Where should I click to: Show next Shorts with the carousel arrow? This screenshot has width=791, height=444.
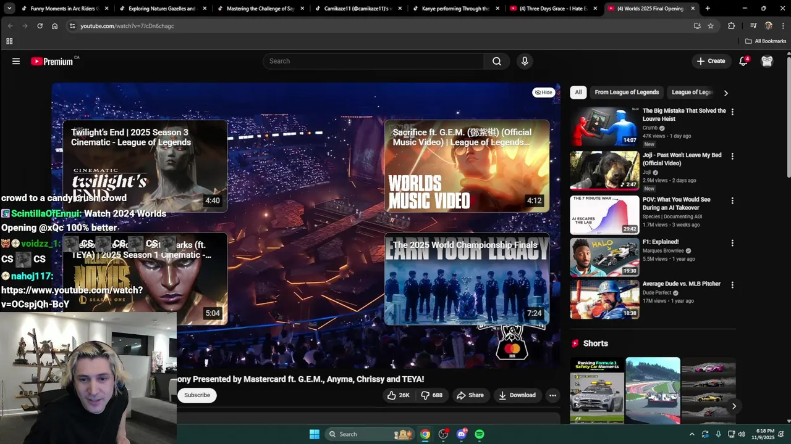734,406
